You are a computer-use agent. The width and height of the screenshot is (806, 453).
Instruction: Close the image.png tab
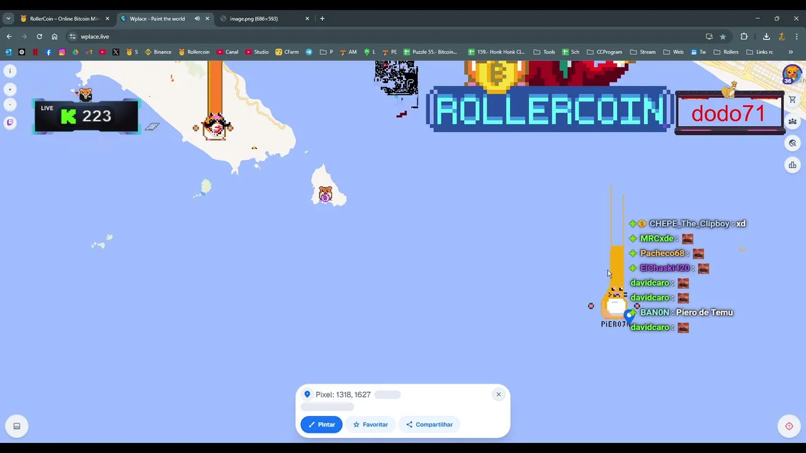pyautogui.click(x=307, y=19)
